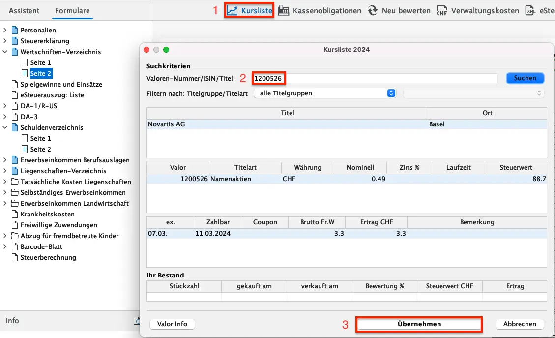Expand the DA-1/R-US tree node
The height and width of the screenshot is (338, 555).
tap(5, 106)
